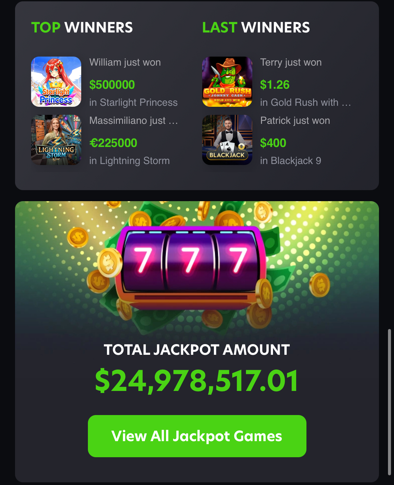Click 'in Starlight Princess' game text
Screen dimensions: 394x485
point(133,102)
